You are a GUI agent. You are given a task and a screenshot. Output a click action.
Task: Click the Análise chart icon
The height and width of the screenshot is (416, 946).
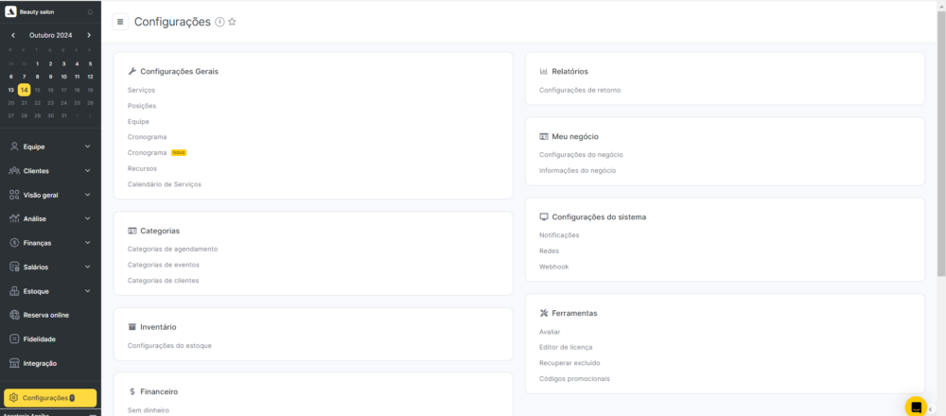[14, 218]
